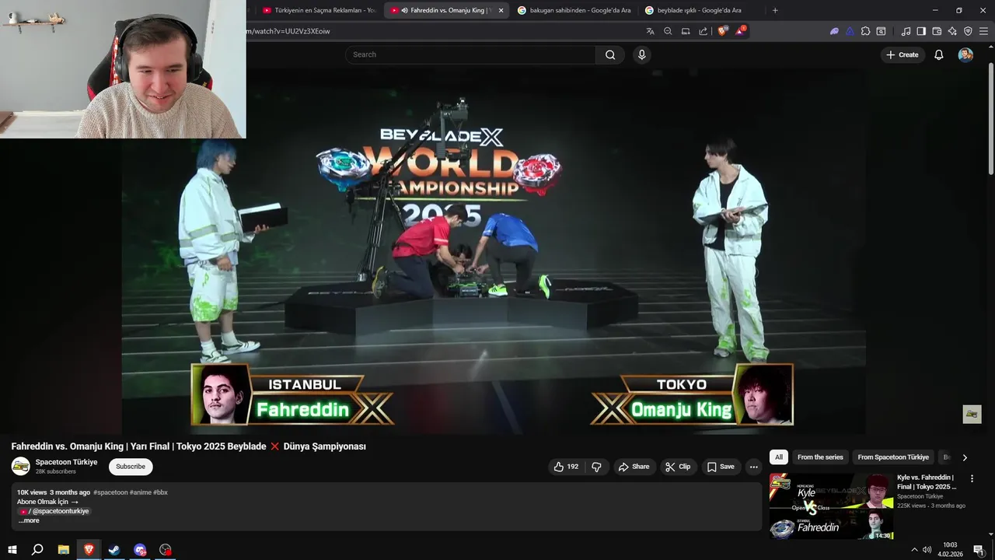
Task: Like the video with thumbs up
Action: click(565, 467)
